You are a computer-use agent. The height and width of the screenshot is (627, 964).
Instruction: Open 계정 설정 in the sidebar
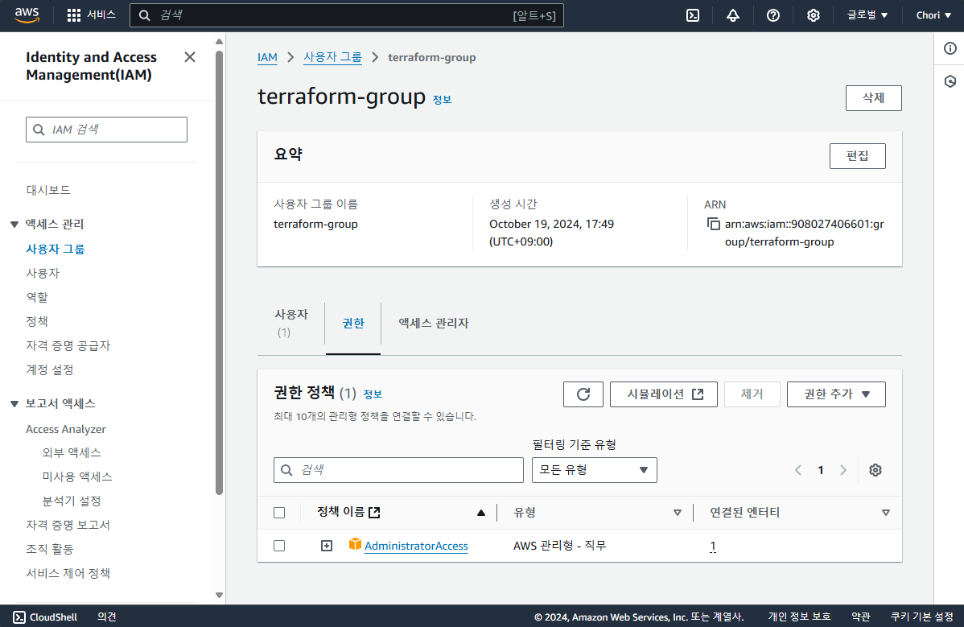[50, 370]
